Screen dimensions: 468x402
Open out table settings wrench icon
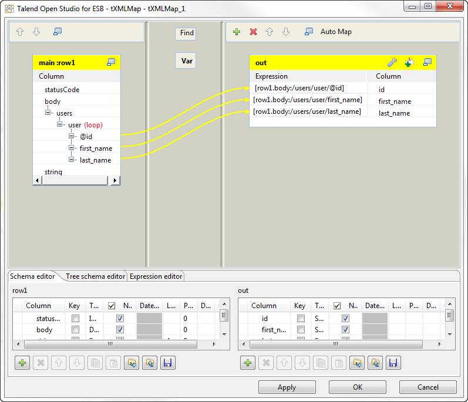coord(393,62)
